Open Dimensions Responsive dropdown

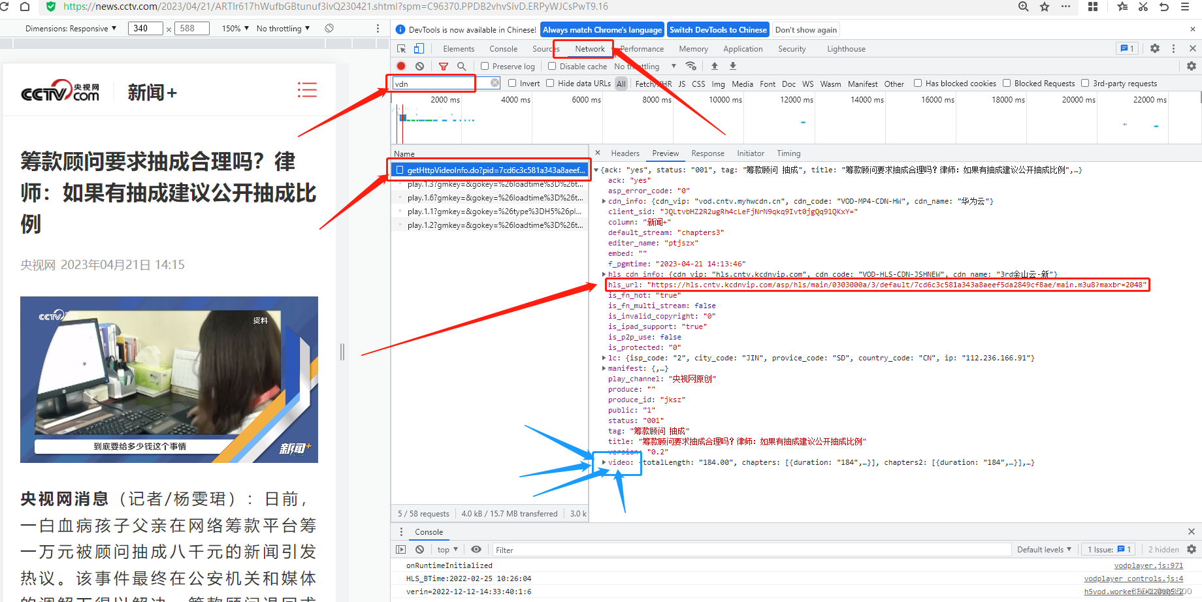71,29
